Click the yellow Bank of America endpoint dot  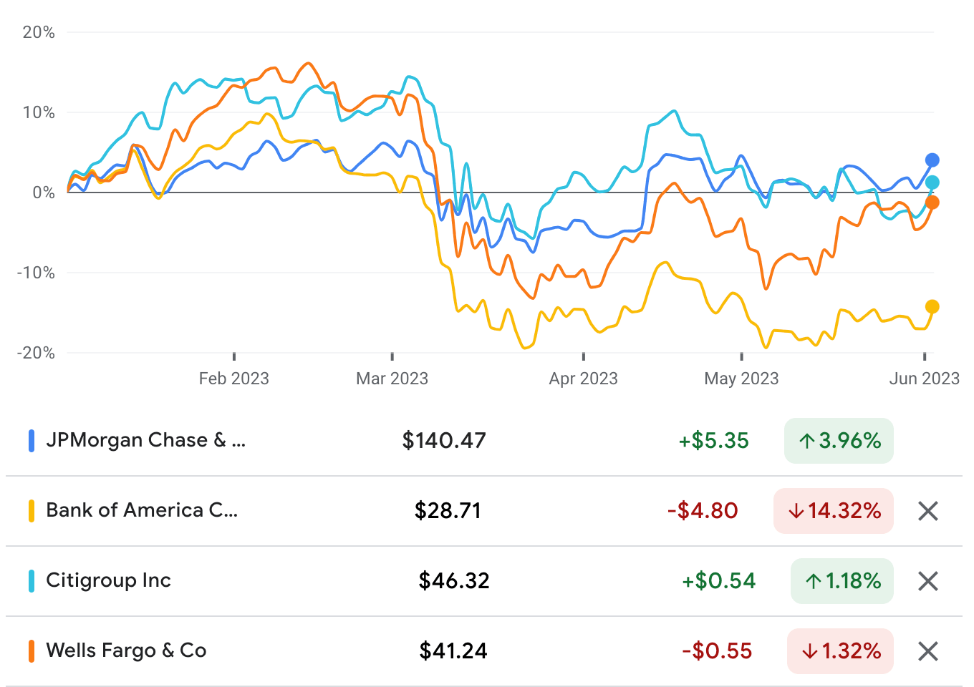[932, 308]
